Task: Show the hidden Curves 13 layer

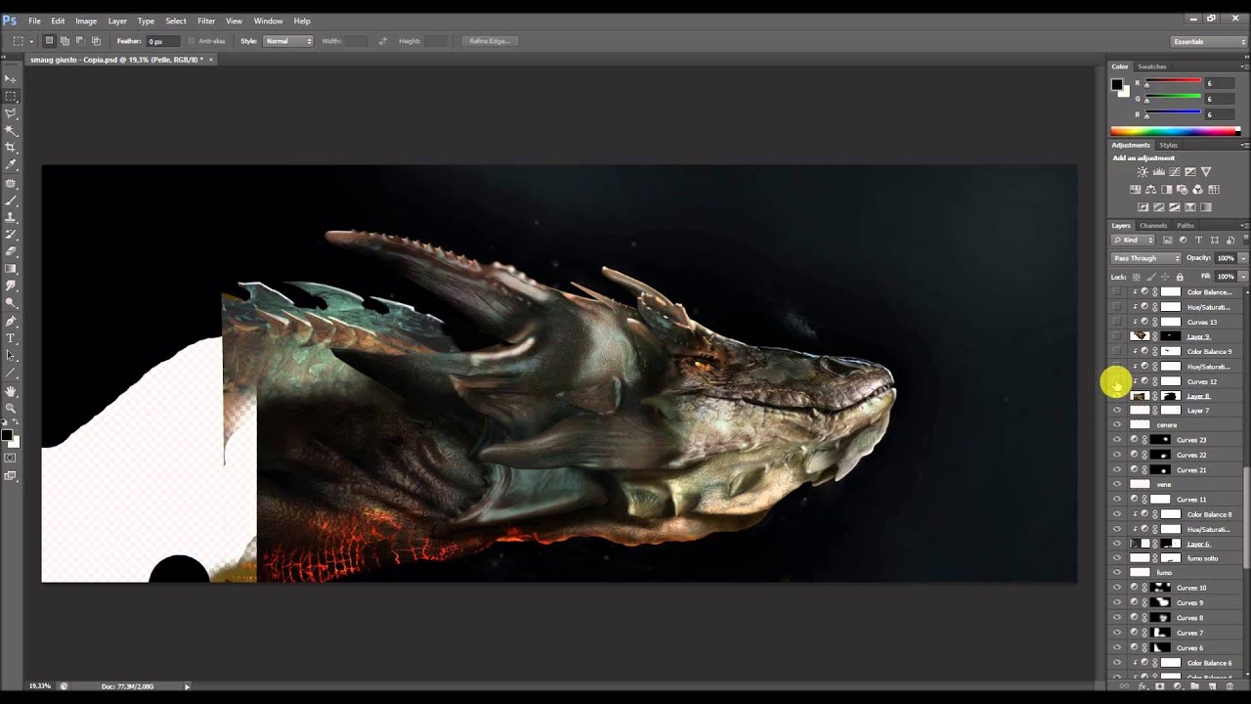Action: point(1117,322)
